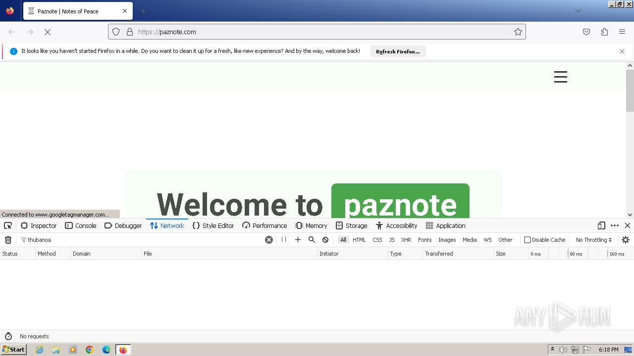Screen dimensions: 634x356
Task: Filter requests by WS
Action: 488,240
